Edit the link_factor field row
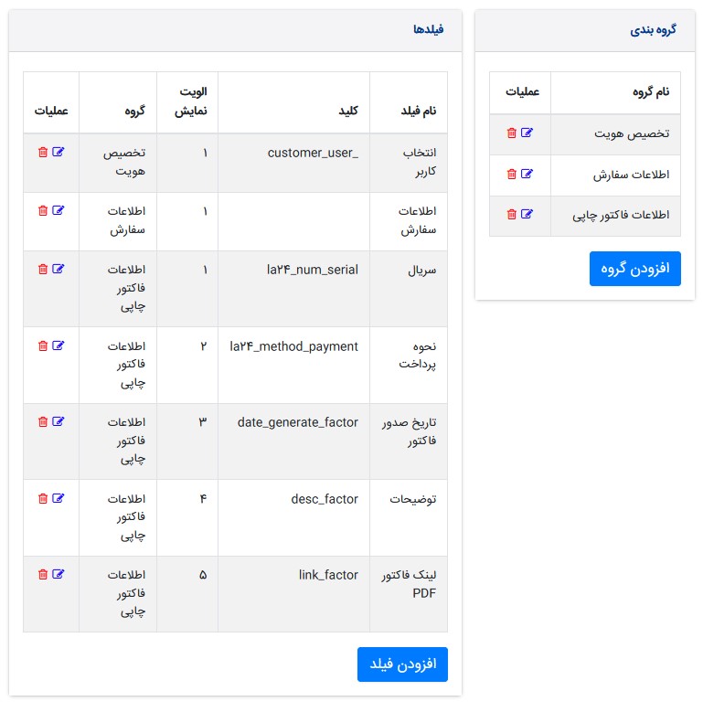Image resolution: width=703 pixels, height=712 pixels. 59,574
